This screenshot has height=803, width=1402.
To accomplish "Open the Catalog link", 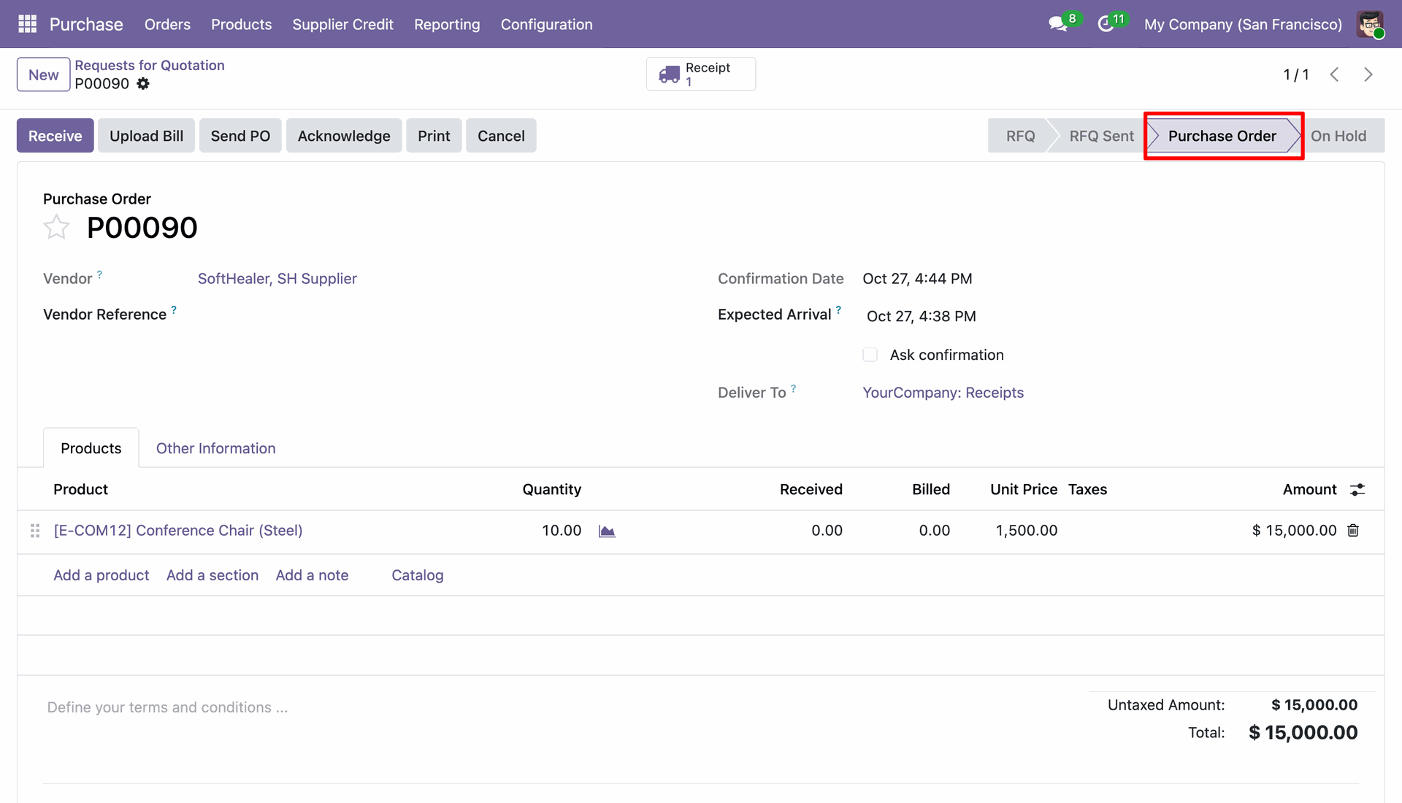I will click(x=418, y=575).
